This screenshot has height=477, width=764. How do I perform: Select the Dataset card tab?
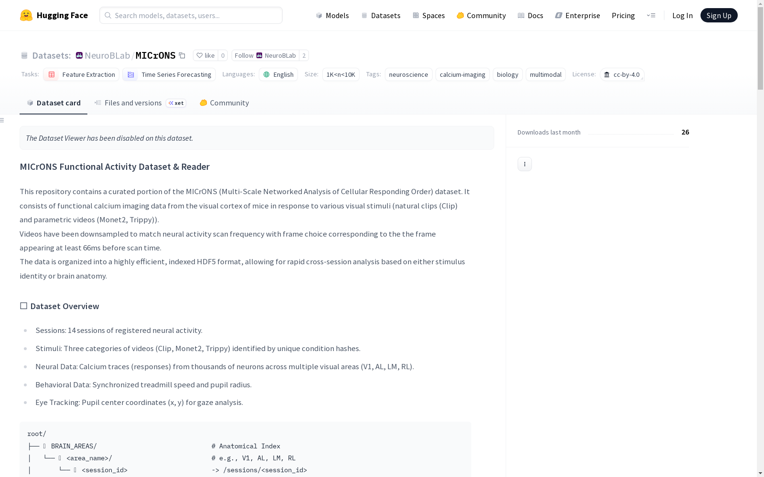pyautogui.click(x=53, y=103)
